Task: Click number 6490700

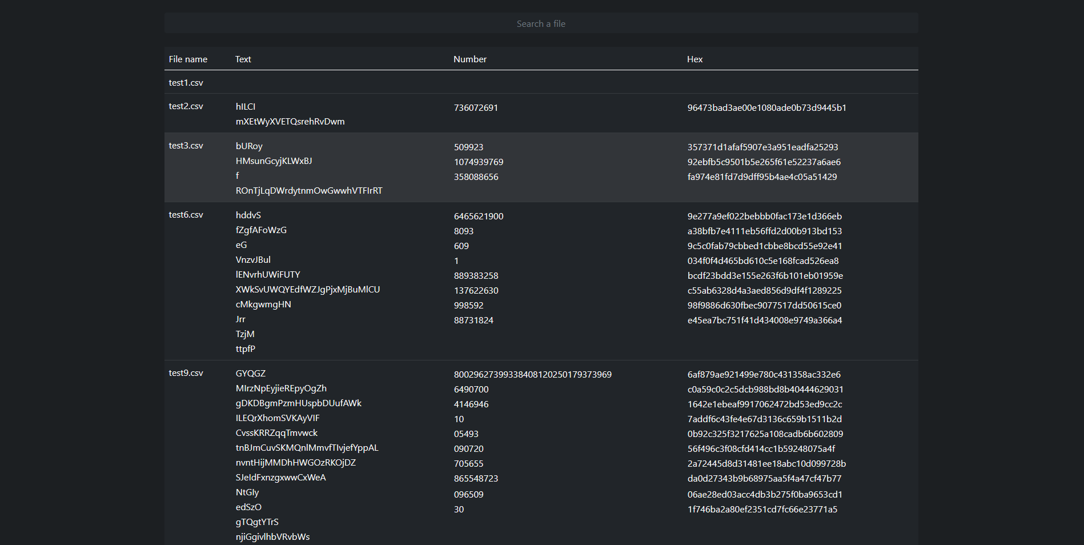Action: (x=471, y=390)
